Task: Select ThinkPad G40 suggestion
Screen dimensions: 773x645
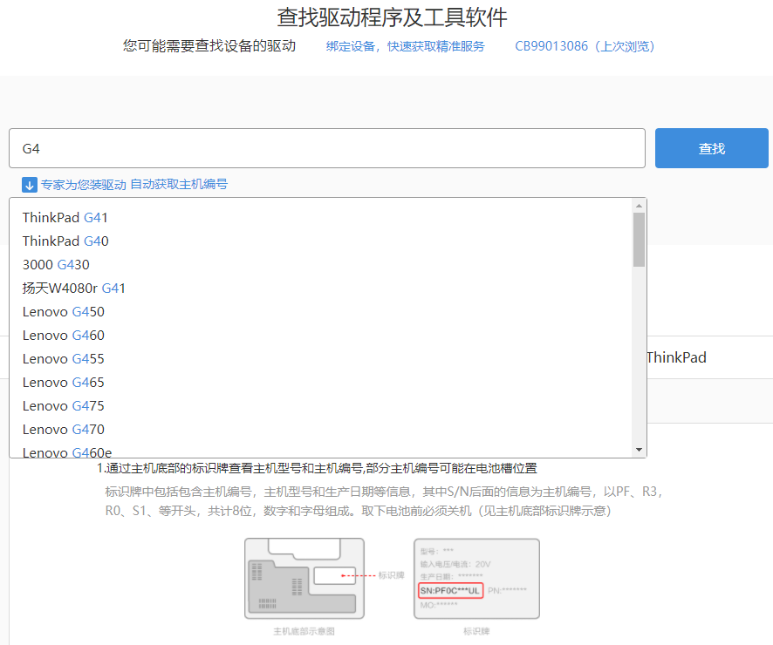Action: (x=65, y=241)
